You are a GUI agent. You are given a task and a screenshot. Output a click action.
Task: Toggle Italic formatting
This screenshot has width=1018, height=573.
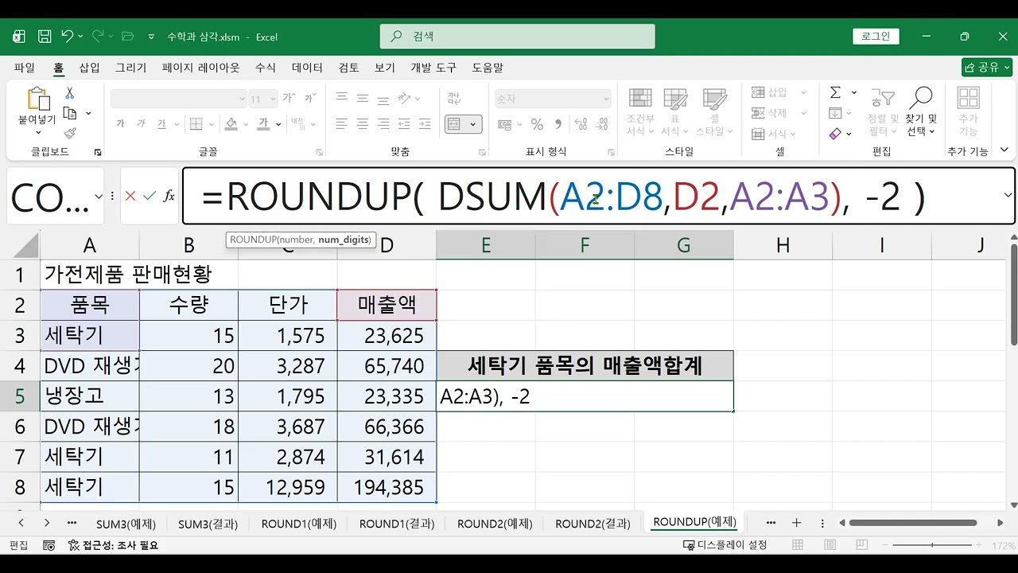click(141, 124)
